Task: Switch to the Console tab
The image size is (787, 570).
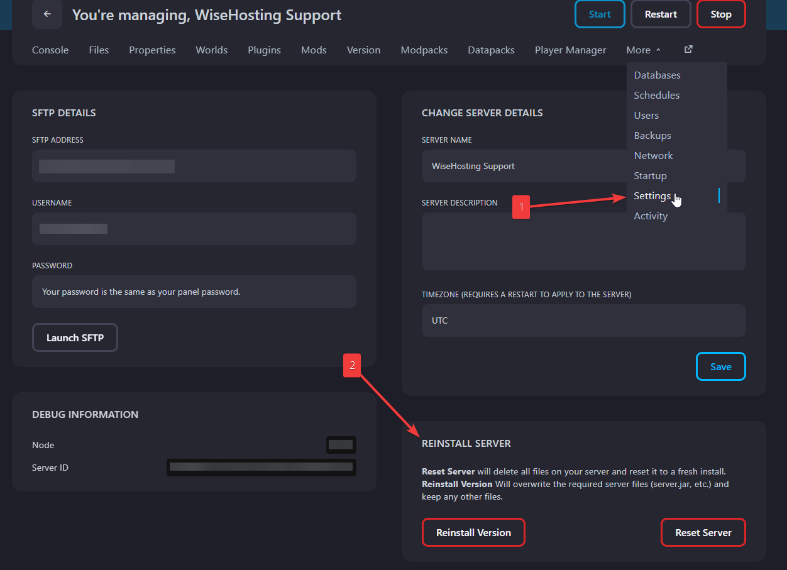Action: point(50,50)
